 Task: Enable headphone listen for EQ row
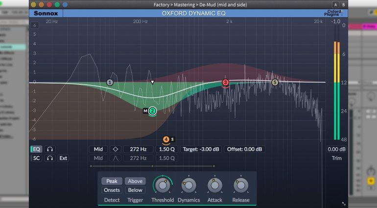(49, 149)
